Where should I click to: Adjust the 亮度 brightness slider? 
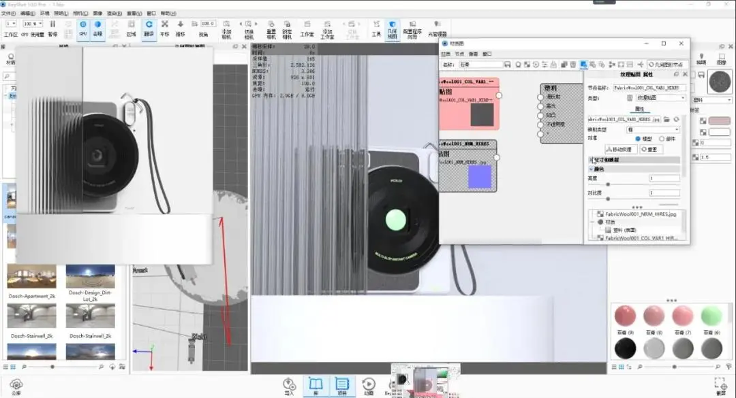point(608,184)
